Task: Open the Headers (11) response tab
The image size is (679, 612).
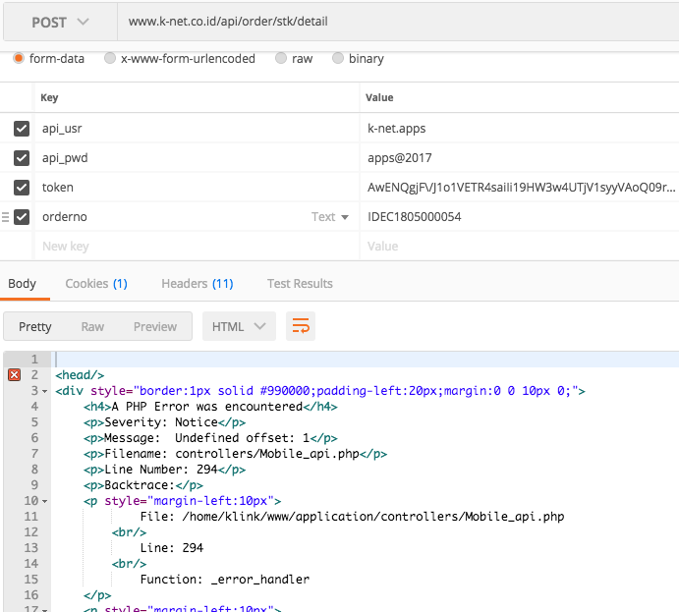Action: [197, 284]
